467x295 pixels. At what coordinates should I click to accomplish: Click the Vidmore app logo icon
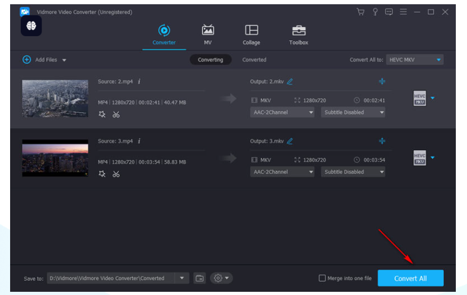click(24, 11)
